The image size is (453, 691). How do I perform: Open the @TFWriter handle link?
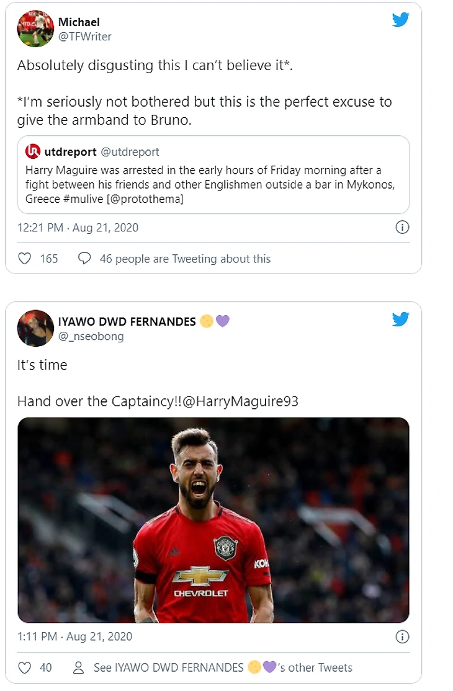pos(84,36)
